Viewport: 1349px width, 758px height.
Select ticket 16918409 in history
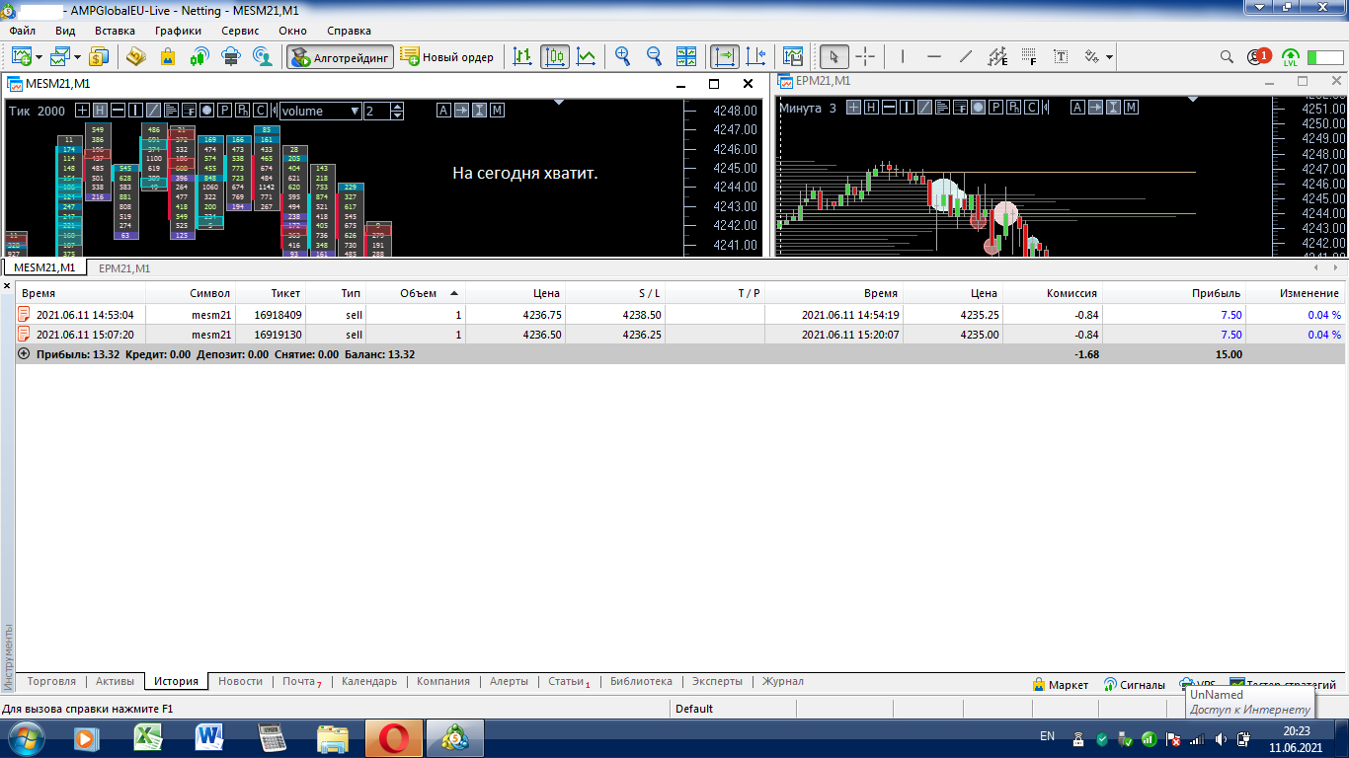(x=278, y=314)
